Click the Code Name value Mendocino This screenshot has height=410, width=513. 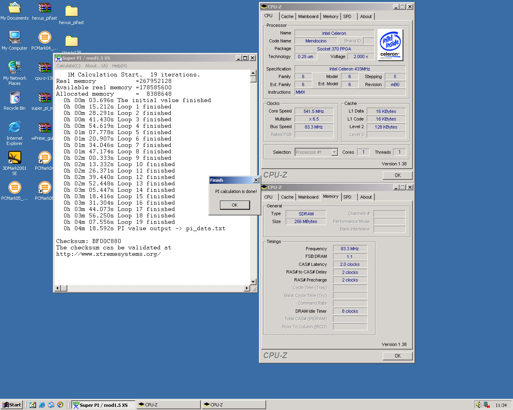point(316,41)
